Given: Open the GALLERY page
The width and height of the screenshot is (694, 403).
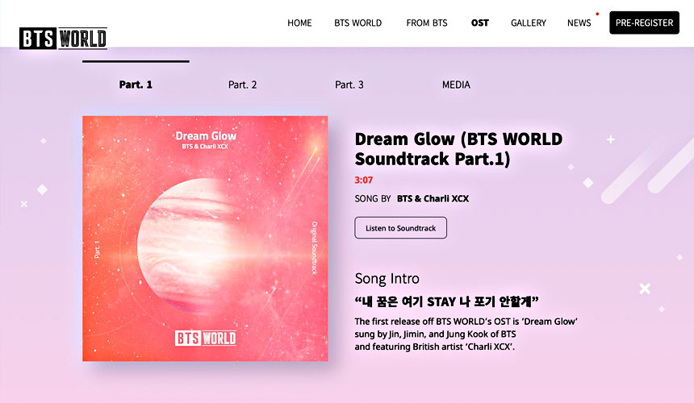Looking at the screenshot, I should 529,23.
